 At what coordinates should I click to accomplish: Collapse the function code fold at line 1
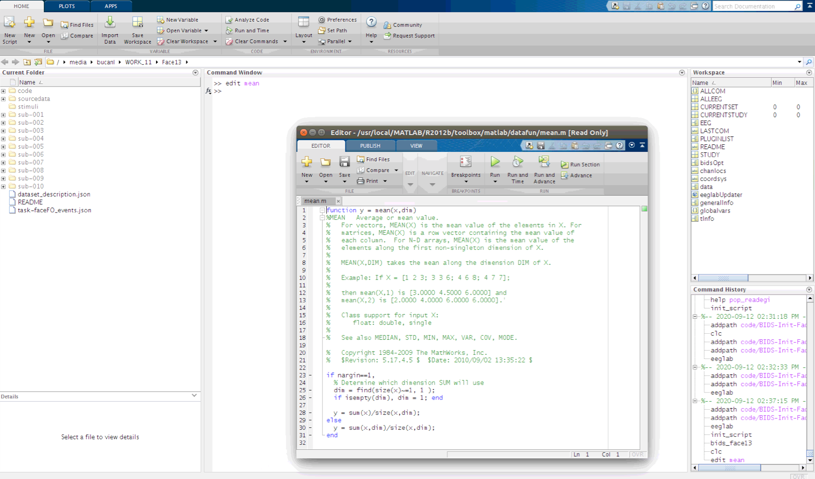(322, 210)
